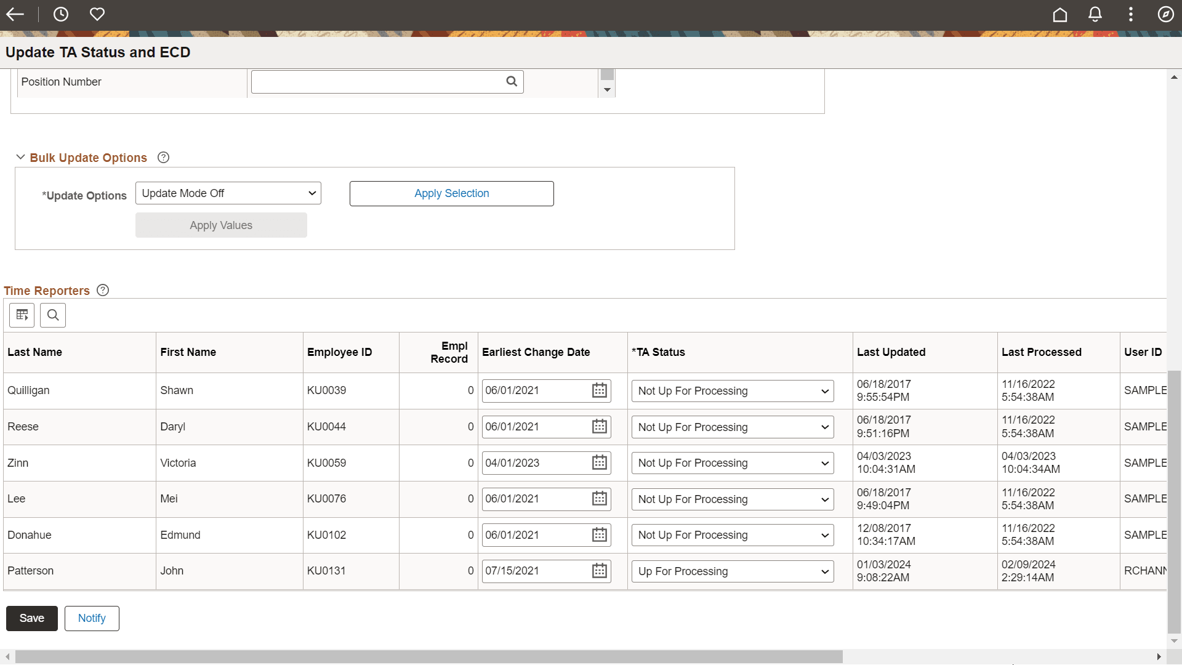Screen dimensions: 1182x665
Task: Click the back arrow navigation icon
Action: click(15, 14)
